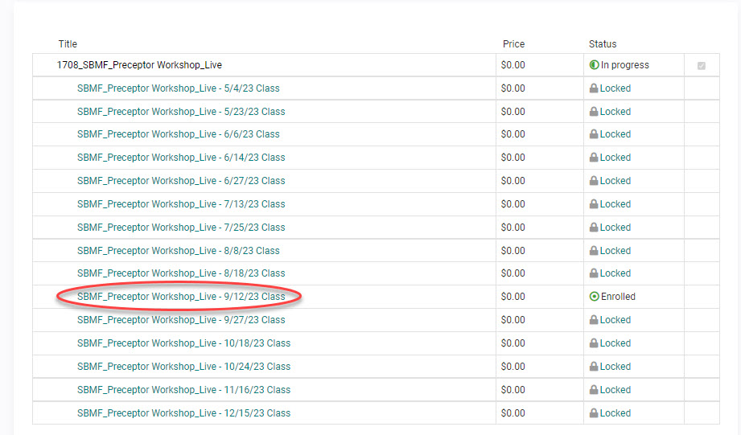Click lock icon for 12/15/23 Class

coord(595,413)
